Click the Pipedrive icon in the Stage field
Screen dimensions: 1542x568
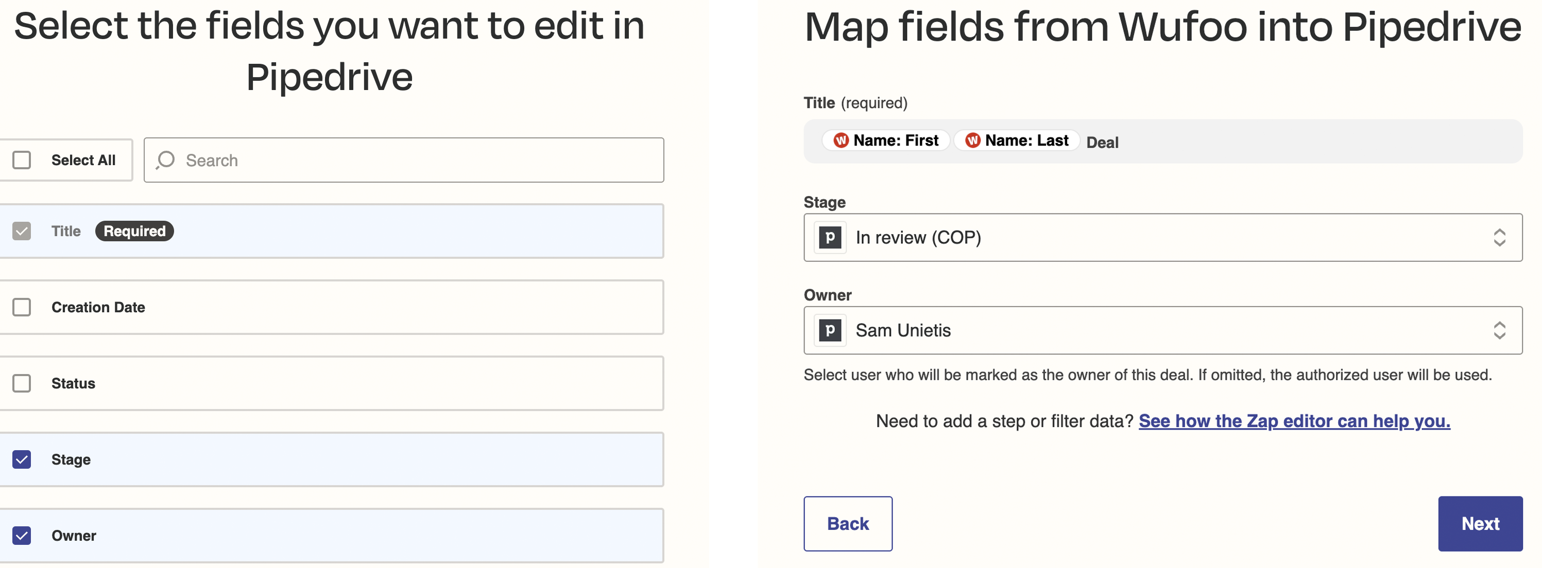[830, 237]
